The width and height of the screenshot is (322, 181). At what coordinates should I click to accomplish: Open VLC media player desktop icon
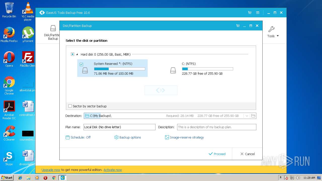(28, 11)
